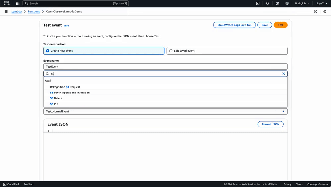Open the settings gear in top bar
331x187 pixels.
[287, 3]
